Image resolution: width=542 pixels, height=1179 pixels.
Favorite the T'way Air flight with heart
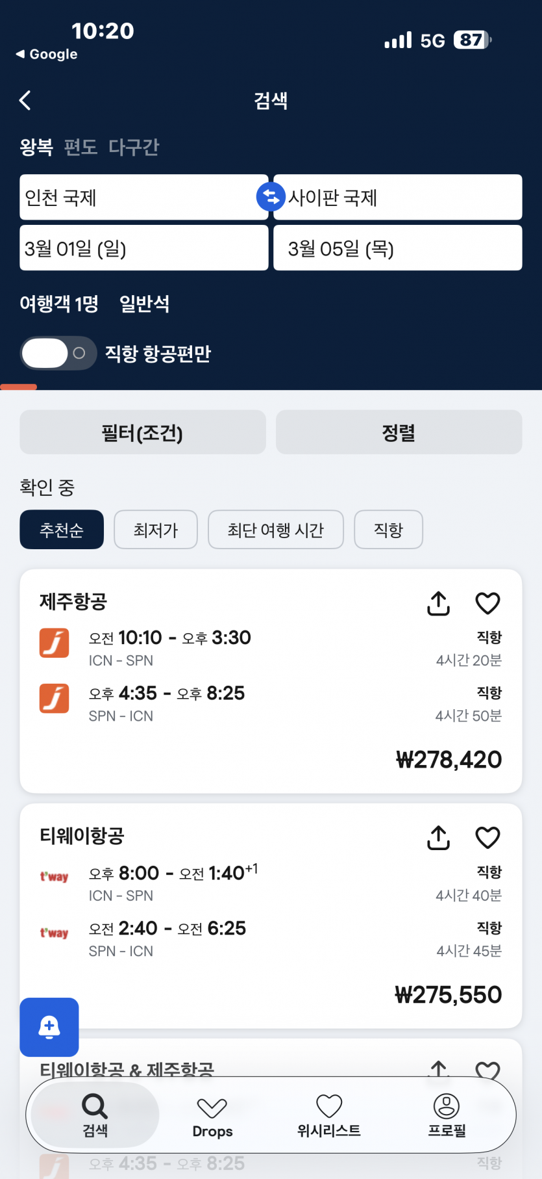pyautogui.click(x=487, y=838)
